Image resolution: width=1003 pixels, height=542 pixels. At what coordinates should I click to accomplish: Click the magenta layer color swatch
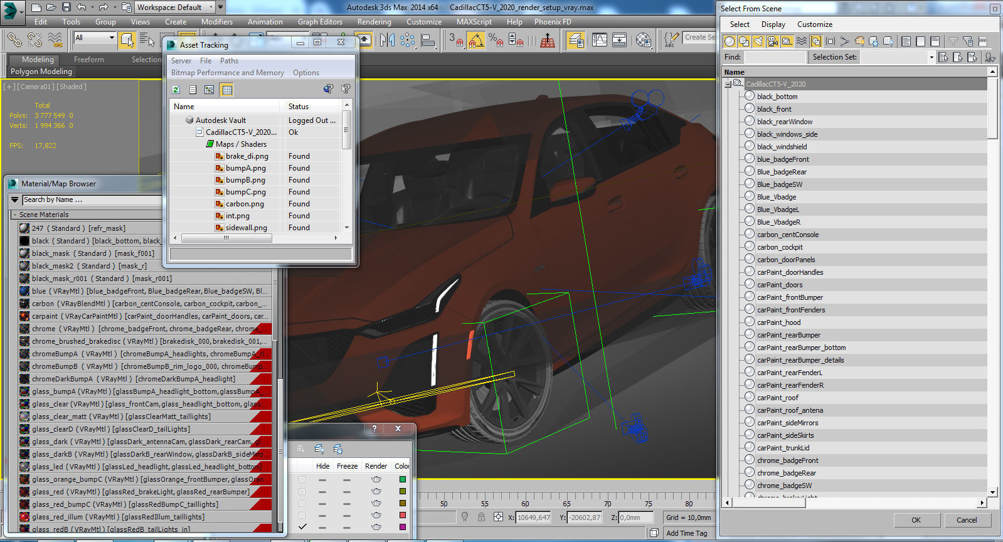(402, 527)
